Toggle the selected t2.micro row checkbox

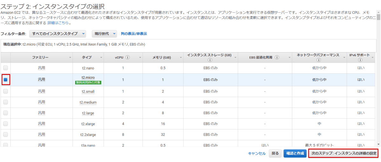click(5, 80)
